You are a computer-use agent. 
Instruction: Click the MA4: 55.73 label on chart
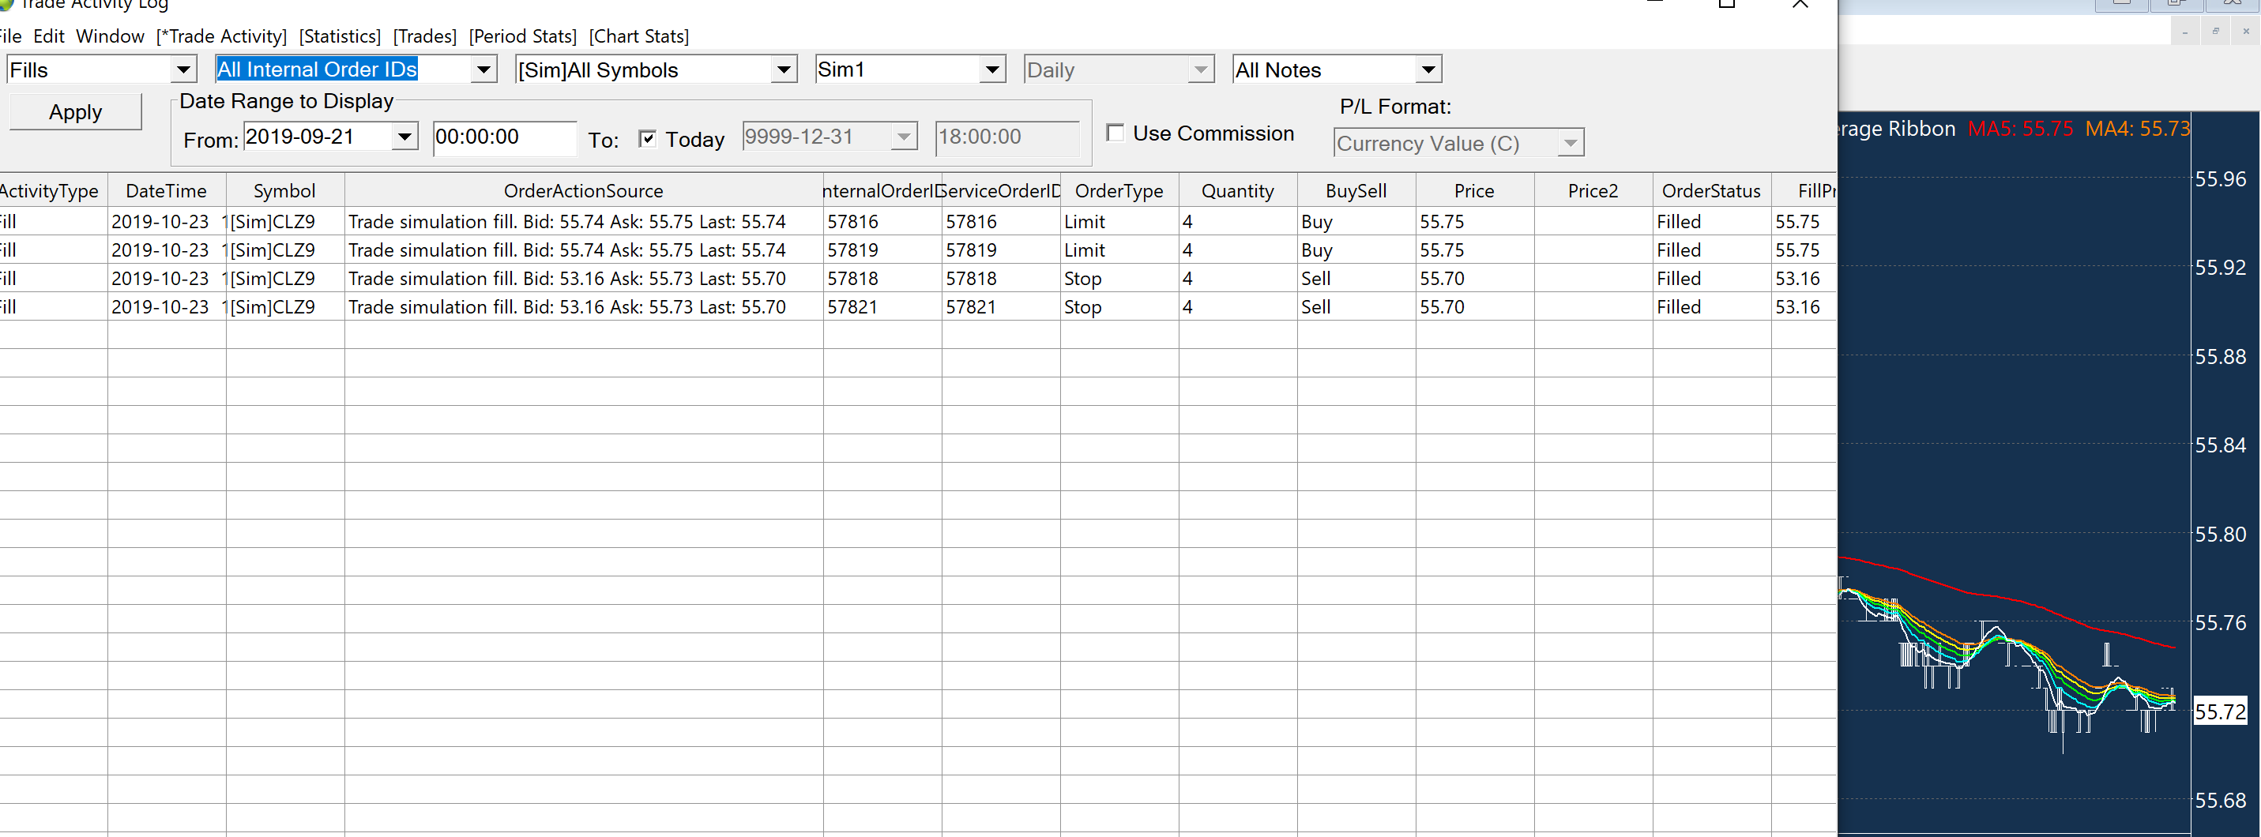[x=2137, y=128]
